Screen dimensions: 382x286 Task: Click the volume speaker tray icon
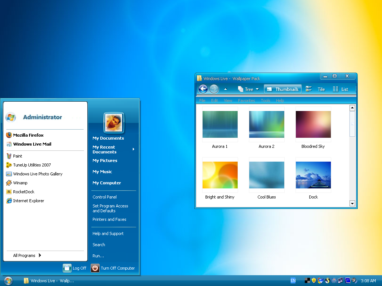click(x=354, y=280)
